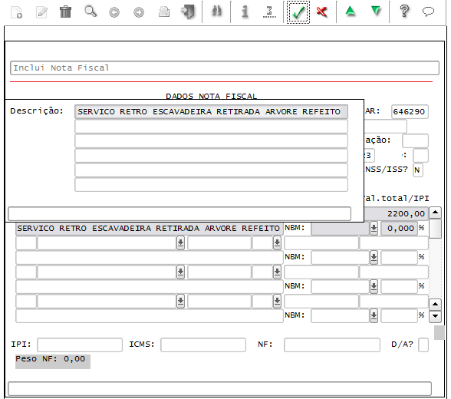This screenshot has height=399, width=451.
Task: Click the field showing 646290
Action: tap(410, 111)
